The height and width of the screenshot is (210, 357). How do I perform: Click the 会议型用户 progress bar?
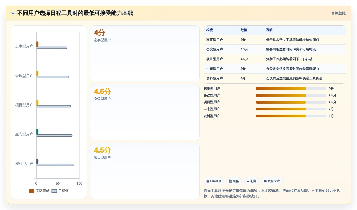tap(291, 95)
